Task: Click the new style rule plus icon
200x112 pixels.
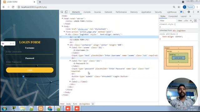Action: pos(191,21)
